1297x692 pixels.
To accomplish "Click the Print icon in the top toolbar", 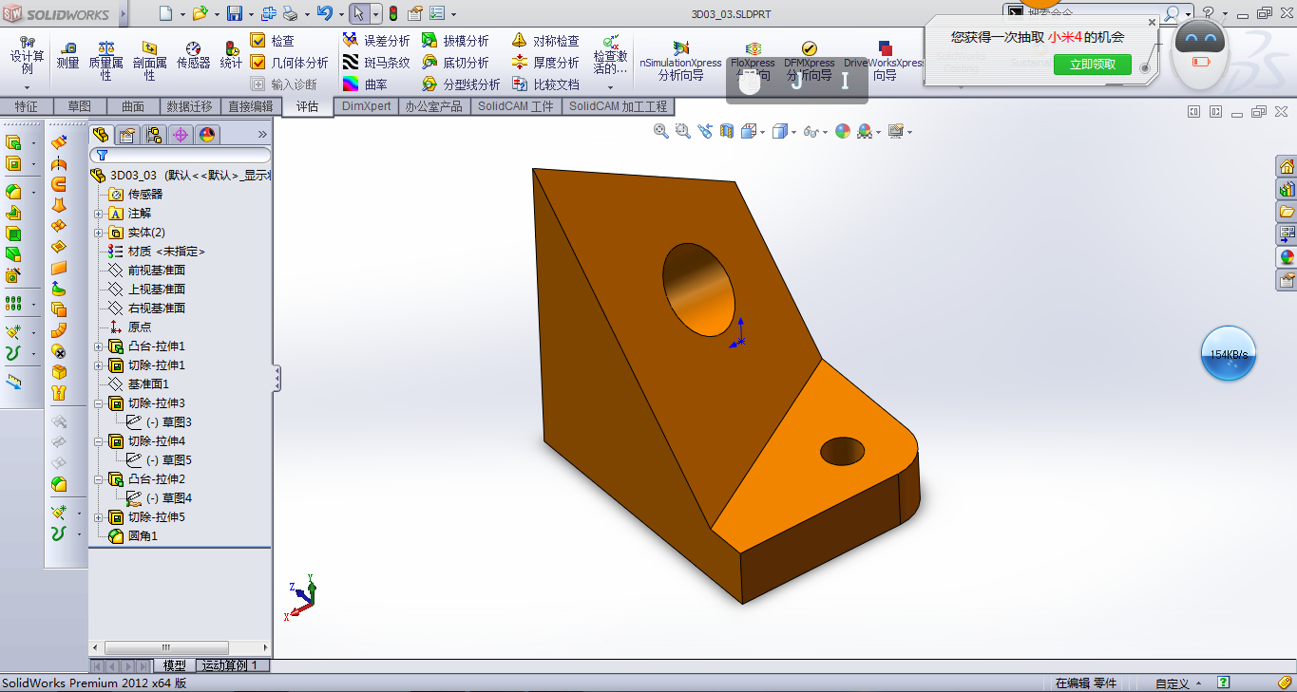I will [x=290, y=13].
